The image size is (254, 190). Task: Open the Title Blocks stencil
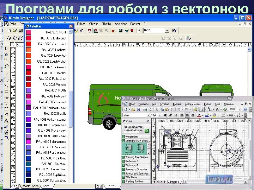point(136,177)
